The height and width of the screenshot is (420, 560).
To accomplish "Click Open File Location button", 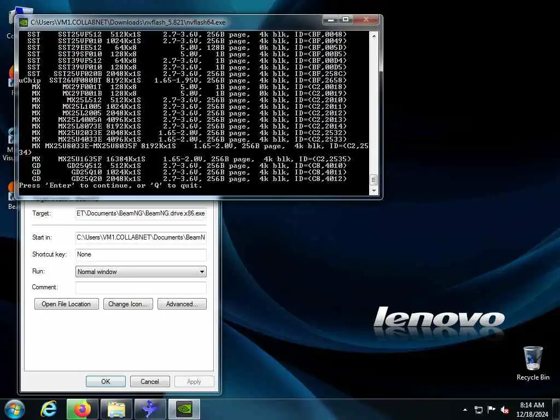I will pyautogui.click(x=66, y=304).
